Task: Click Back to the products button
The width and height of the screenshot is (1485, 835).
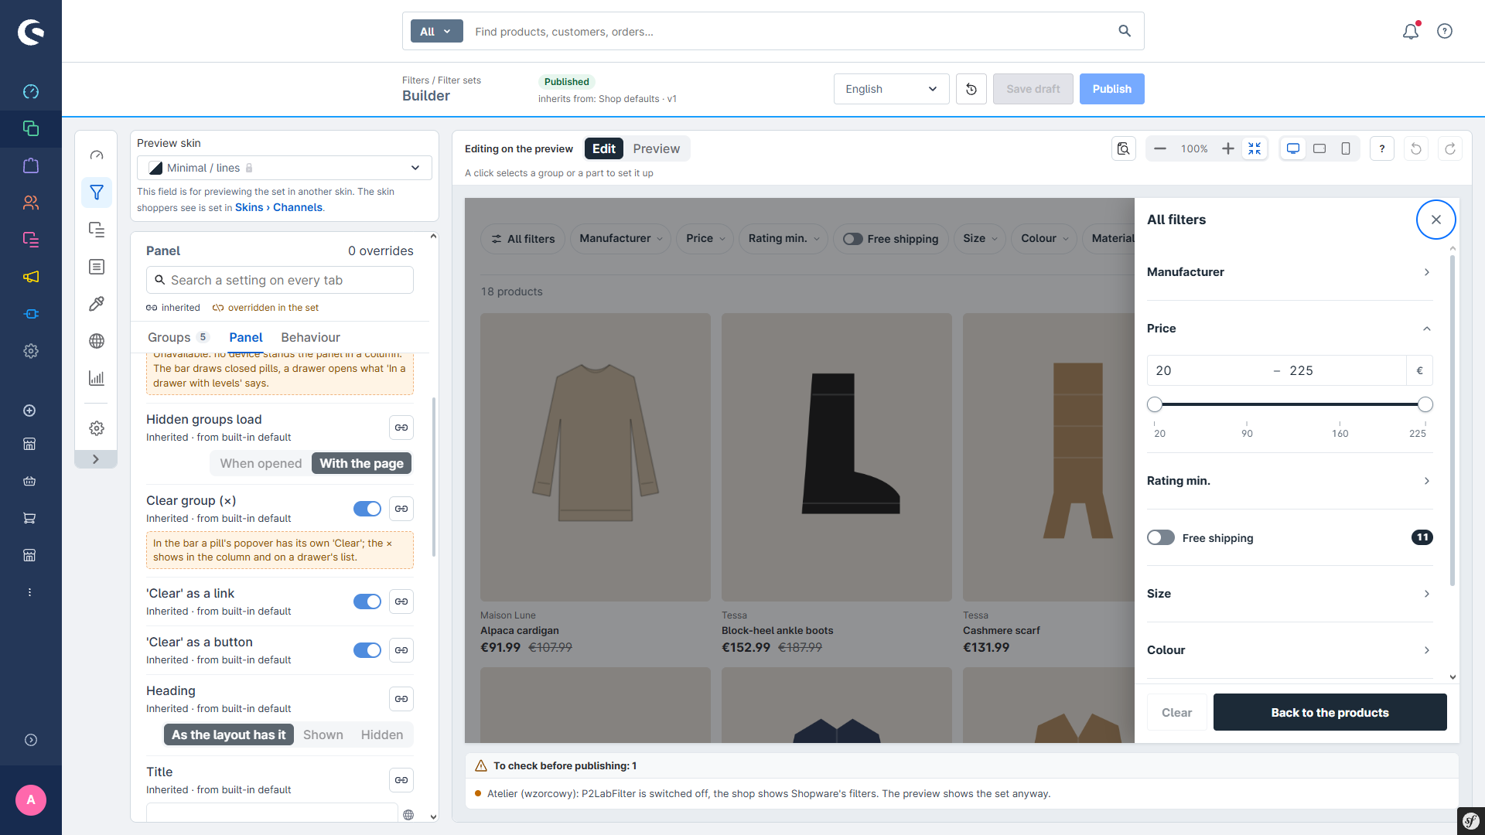Action: (x=1330, y=712)
